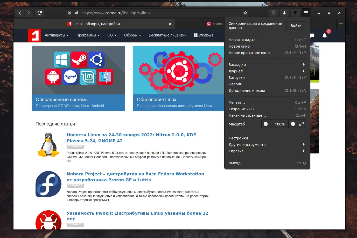
Task: Close the 'Linux - обзоры, настройки' tab
Action: pyautogui.click(x=170, y=24)
